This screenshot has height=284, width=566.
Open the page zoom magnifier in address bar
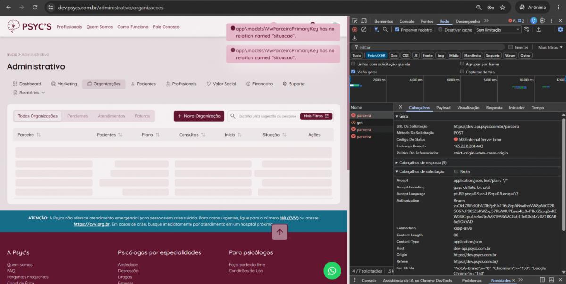click(x=479, y=8)
